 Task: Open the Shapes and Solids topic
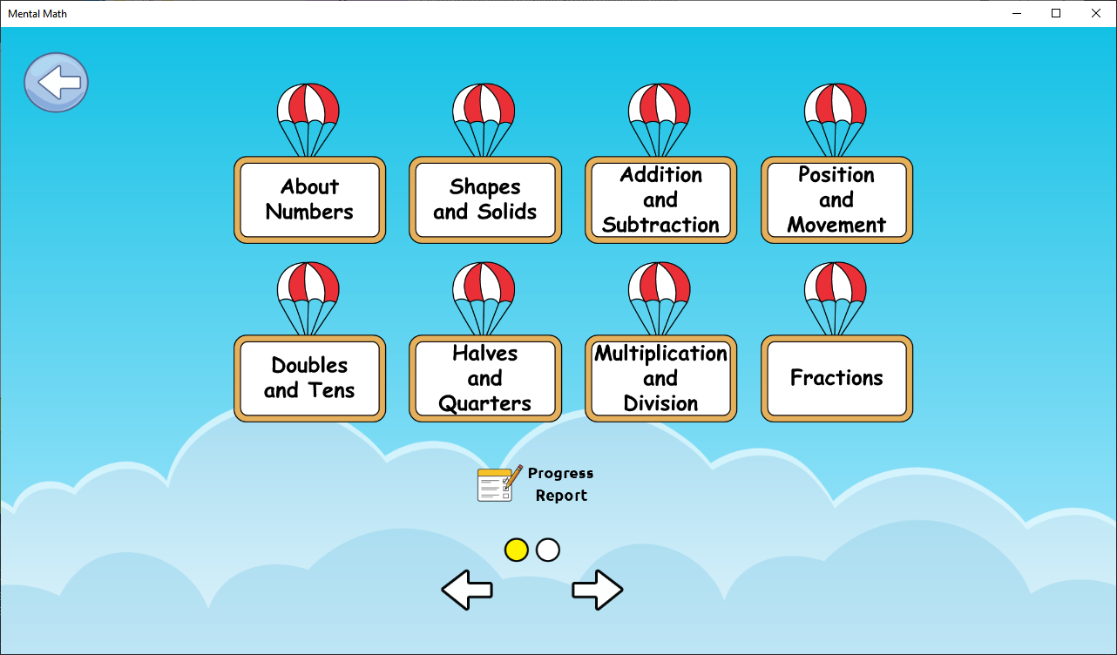(x=484, y=199)
